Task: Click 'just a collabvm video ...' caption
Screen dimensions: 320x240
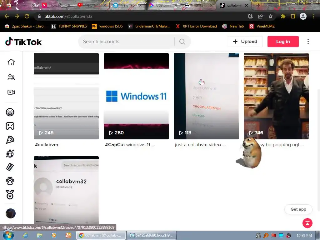Action: 200,145
